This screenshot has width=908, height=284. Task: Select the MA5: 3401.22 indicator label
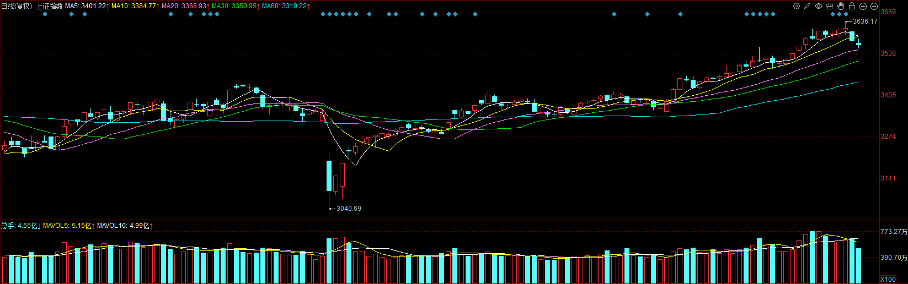pyautogui.click(x=86, y=6)
